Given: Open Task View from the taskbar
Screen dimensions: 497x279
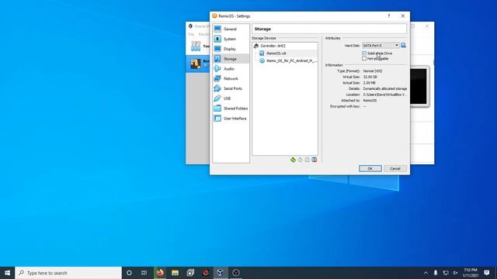Looking at the screenshot, I should (x=144, y=273).
